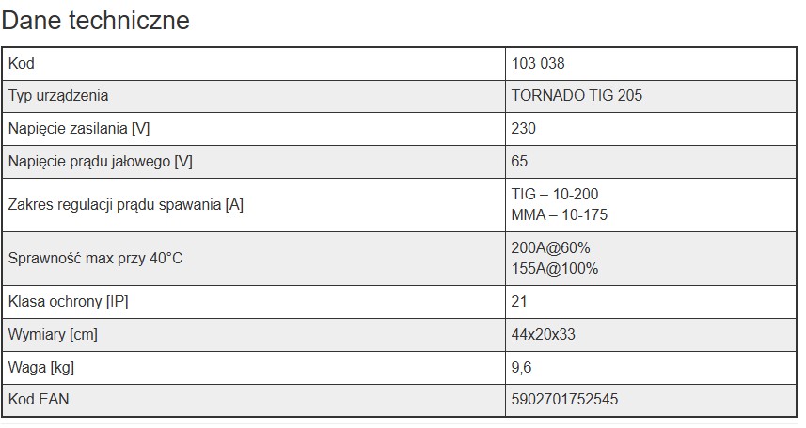Click the supply voltage value 230
The width and height of the screenshot is (806, 428).
pyautogui.click(x=523, y=128)
